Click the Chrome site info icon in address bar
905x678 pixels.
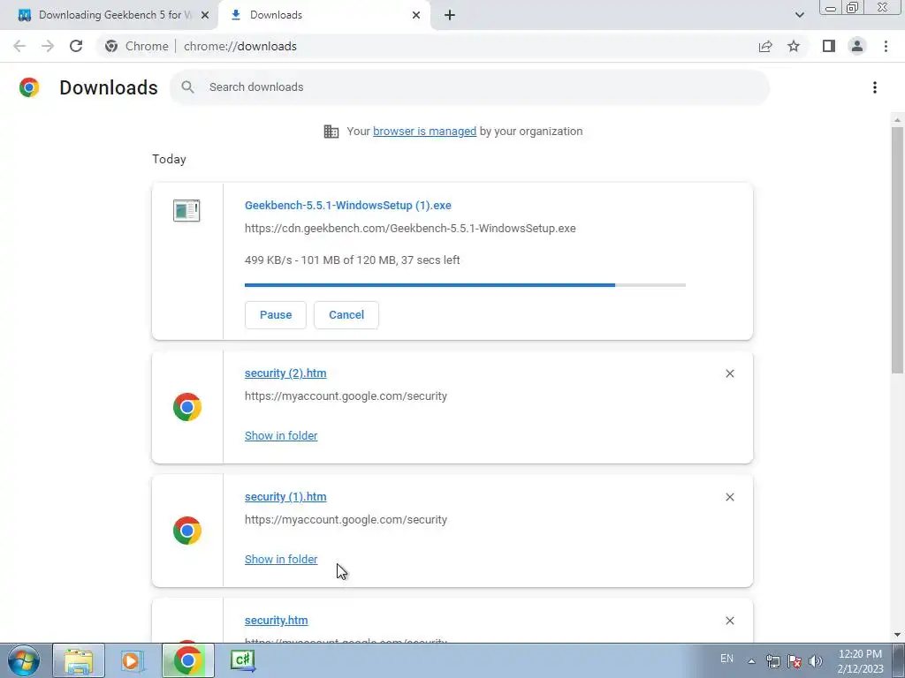pyautogui.click(x=111, y=46)
